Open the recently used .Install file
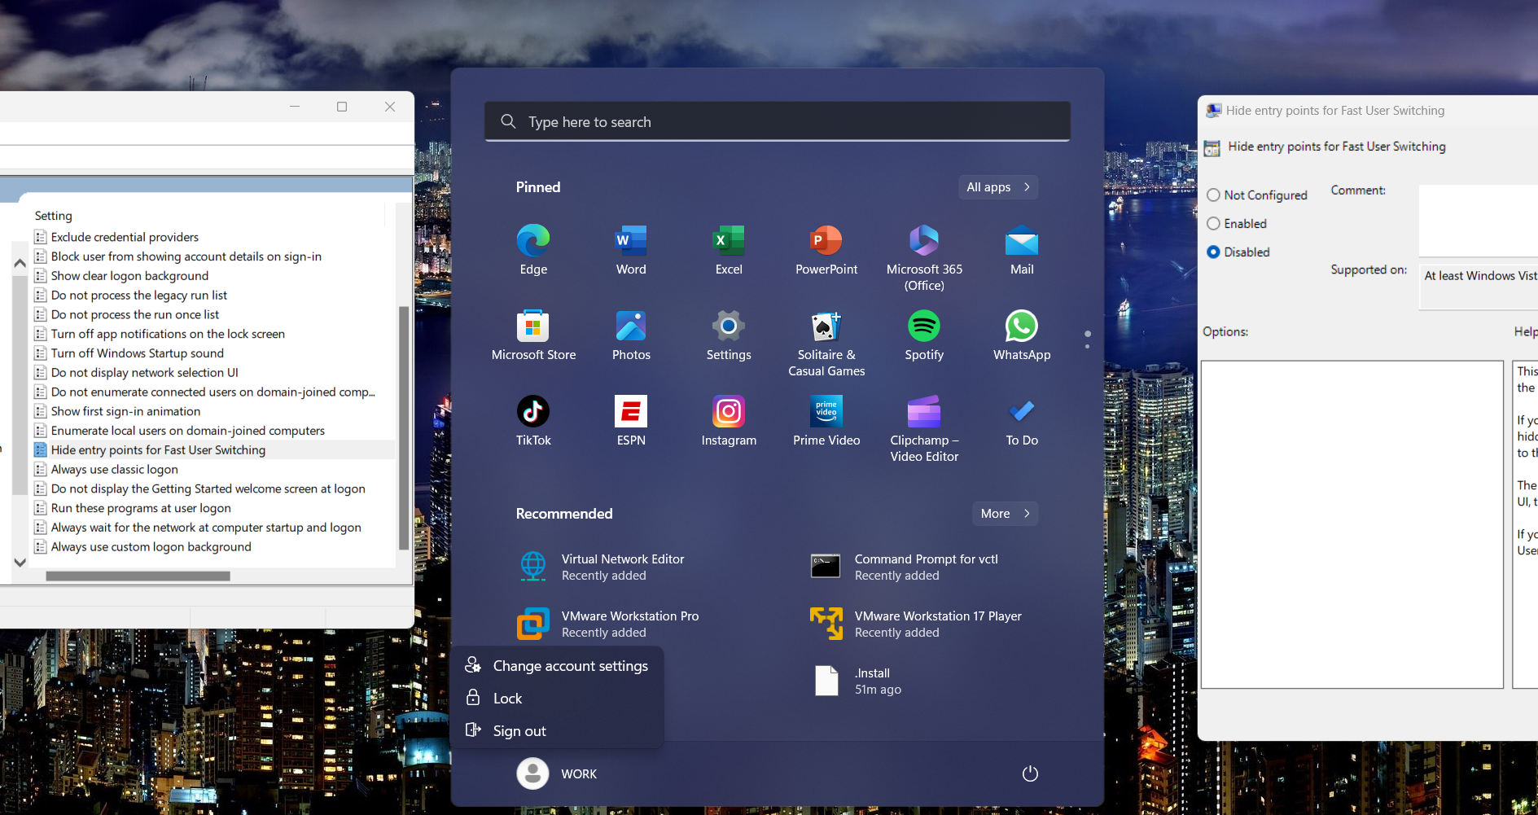 [x=859, y=681]
